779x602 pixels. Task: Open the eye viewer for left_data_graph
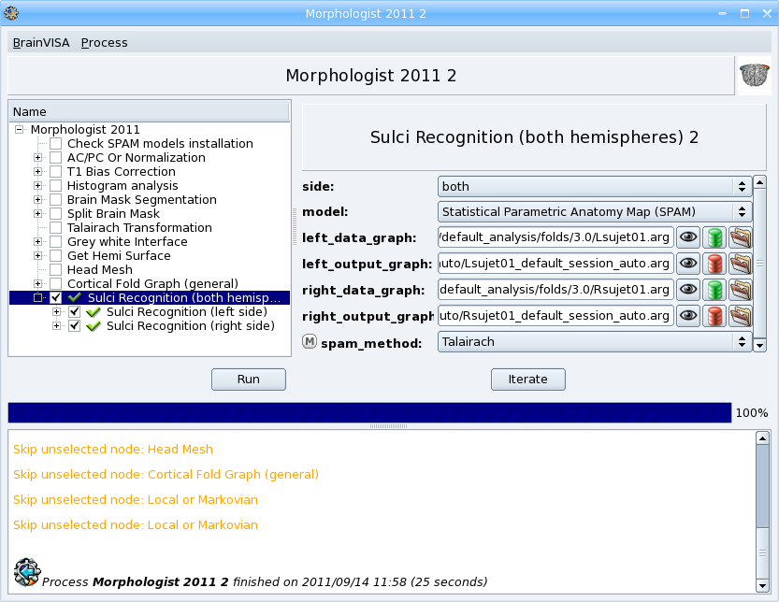coord(687,237)
